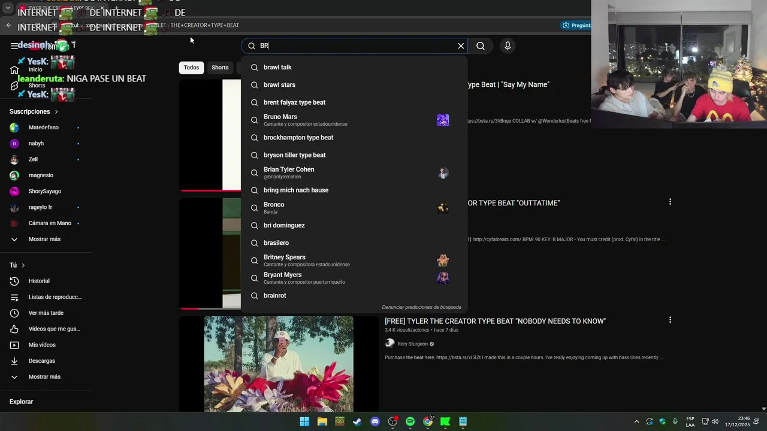This screenshot has width=767, height=431.
Task: Expand the 'Tú' section chevron
Action: coord(23,265)
